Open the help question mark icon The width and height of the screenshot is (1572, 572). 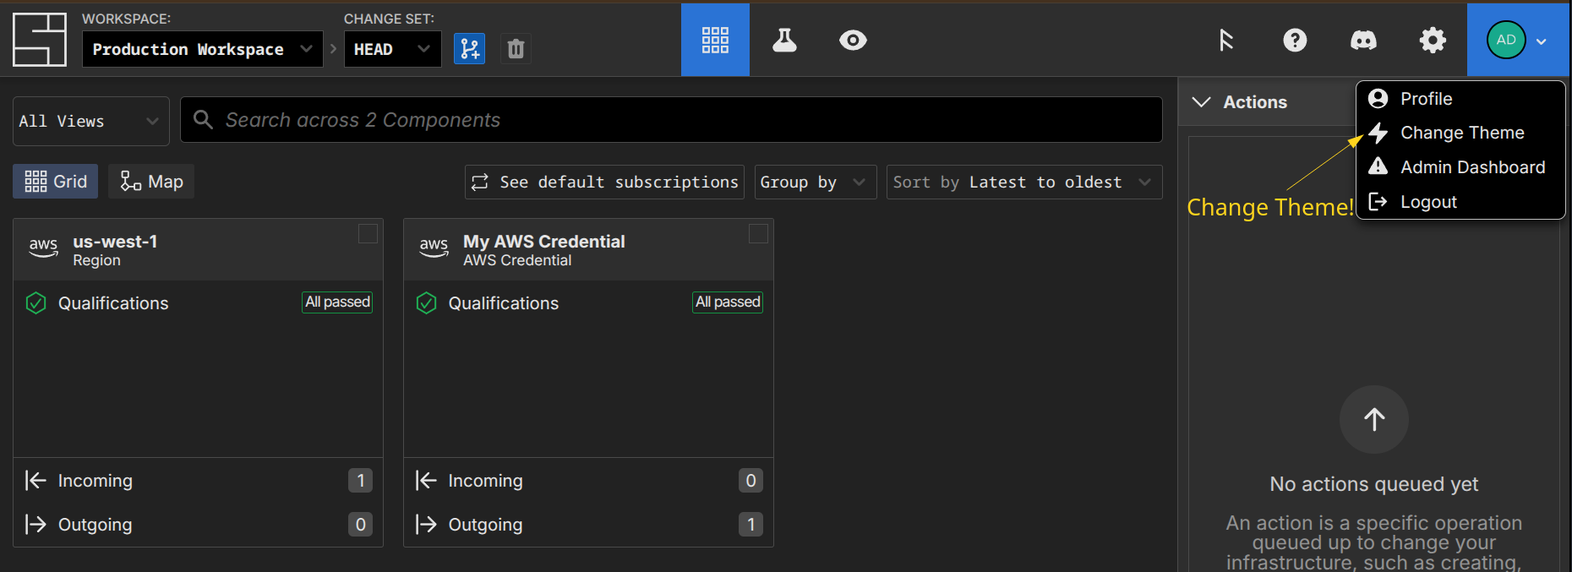point(1294,40)
